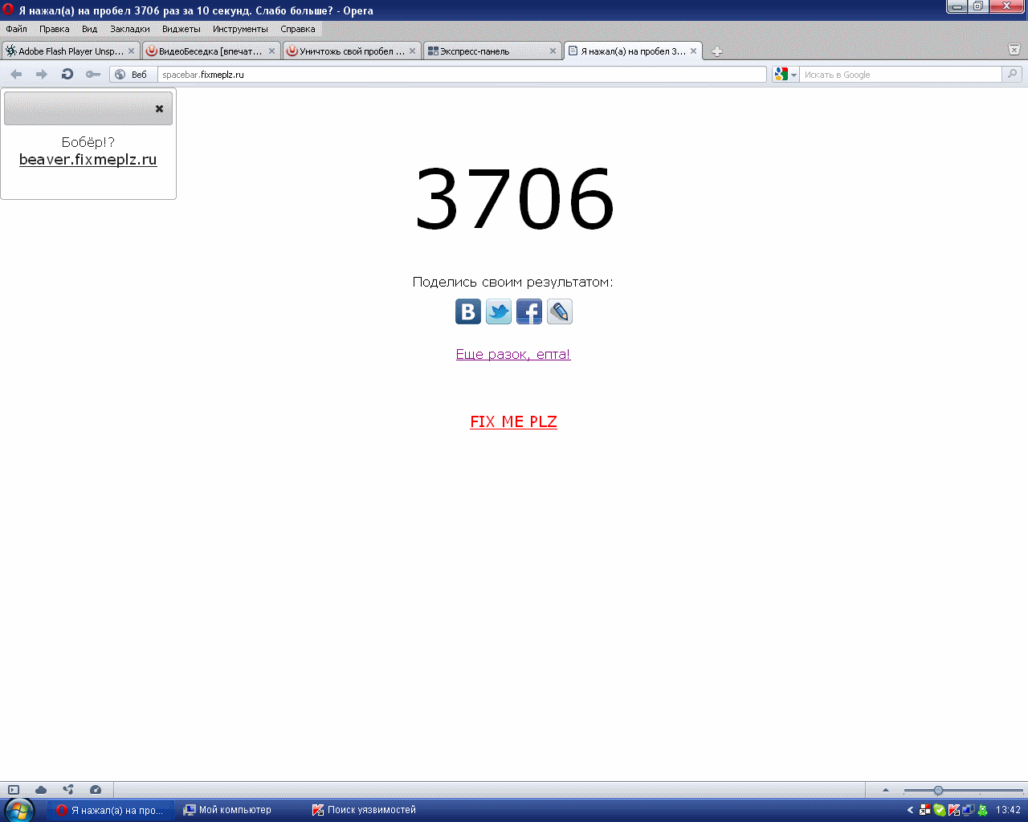Enable Opera Turbo via the speedometer icon
Screen dimensions: 1028x822
[x=96, y=790]
